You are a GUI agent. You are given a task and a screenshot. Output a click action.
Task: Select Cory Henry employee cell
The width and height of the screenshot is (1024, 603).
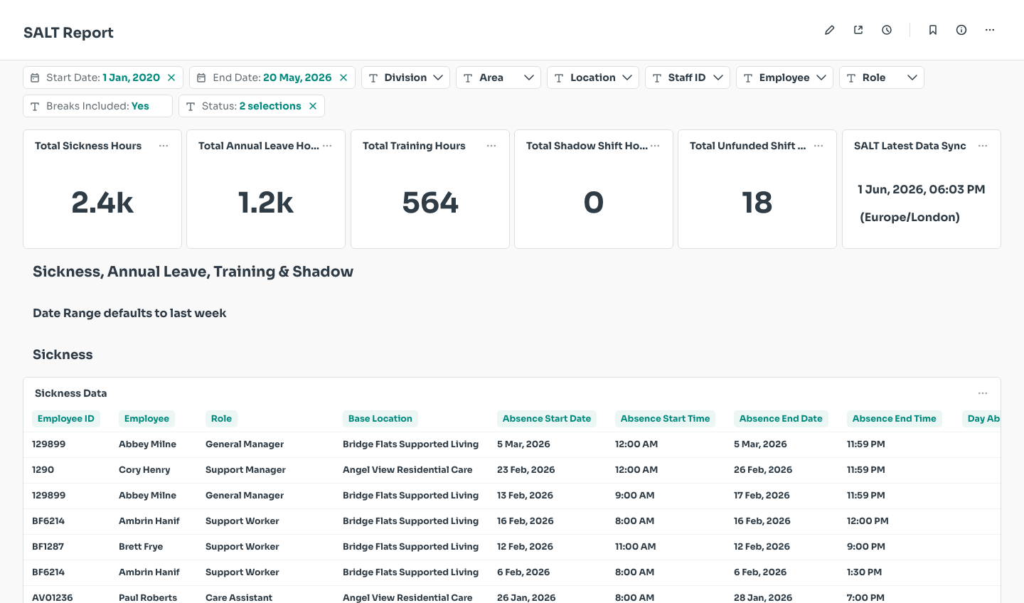pos(144,470)
